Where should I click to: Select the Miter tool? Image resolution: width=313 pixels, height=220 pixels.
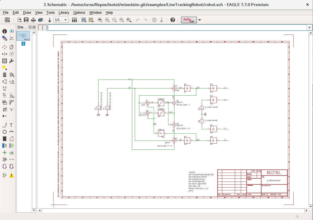[11, 103]
